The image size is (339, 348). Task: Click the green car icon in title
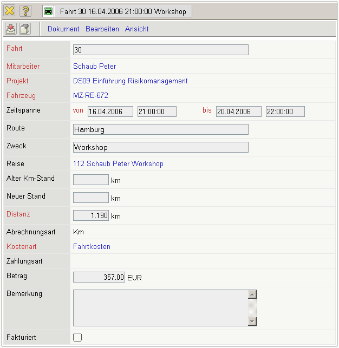point(48,11)
